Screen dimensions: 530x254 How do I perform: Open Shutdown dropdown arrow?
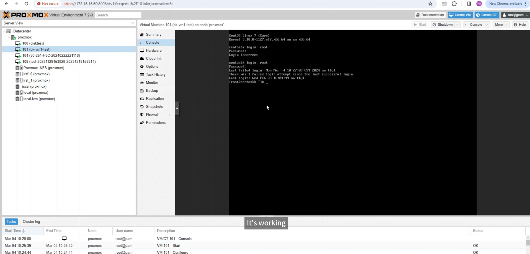click(457, 25)
